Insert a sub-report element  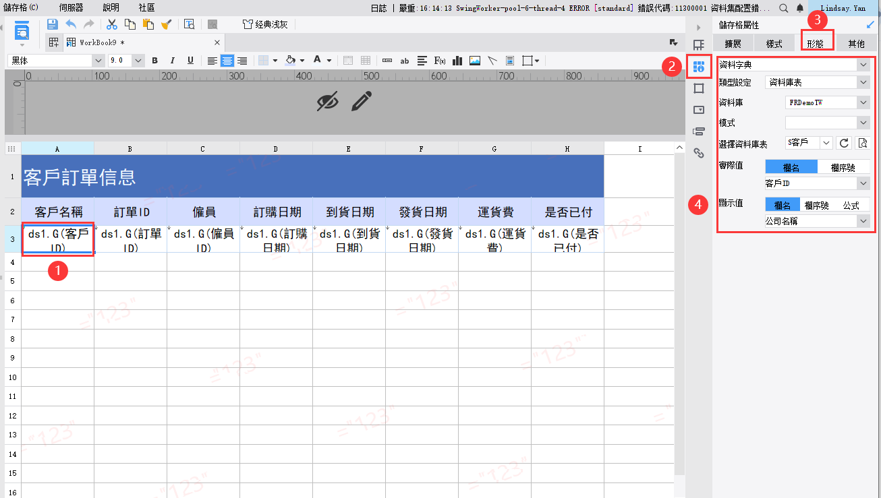pos(510,61)
